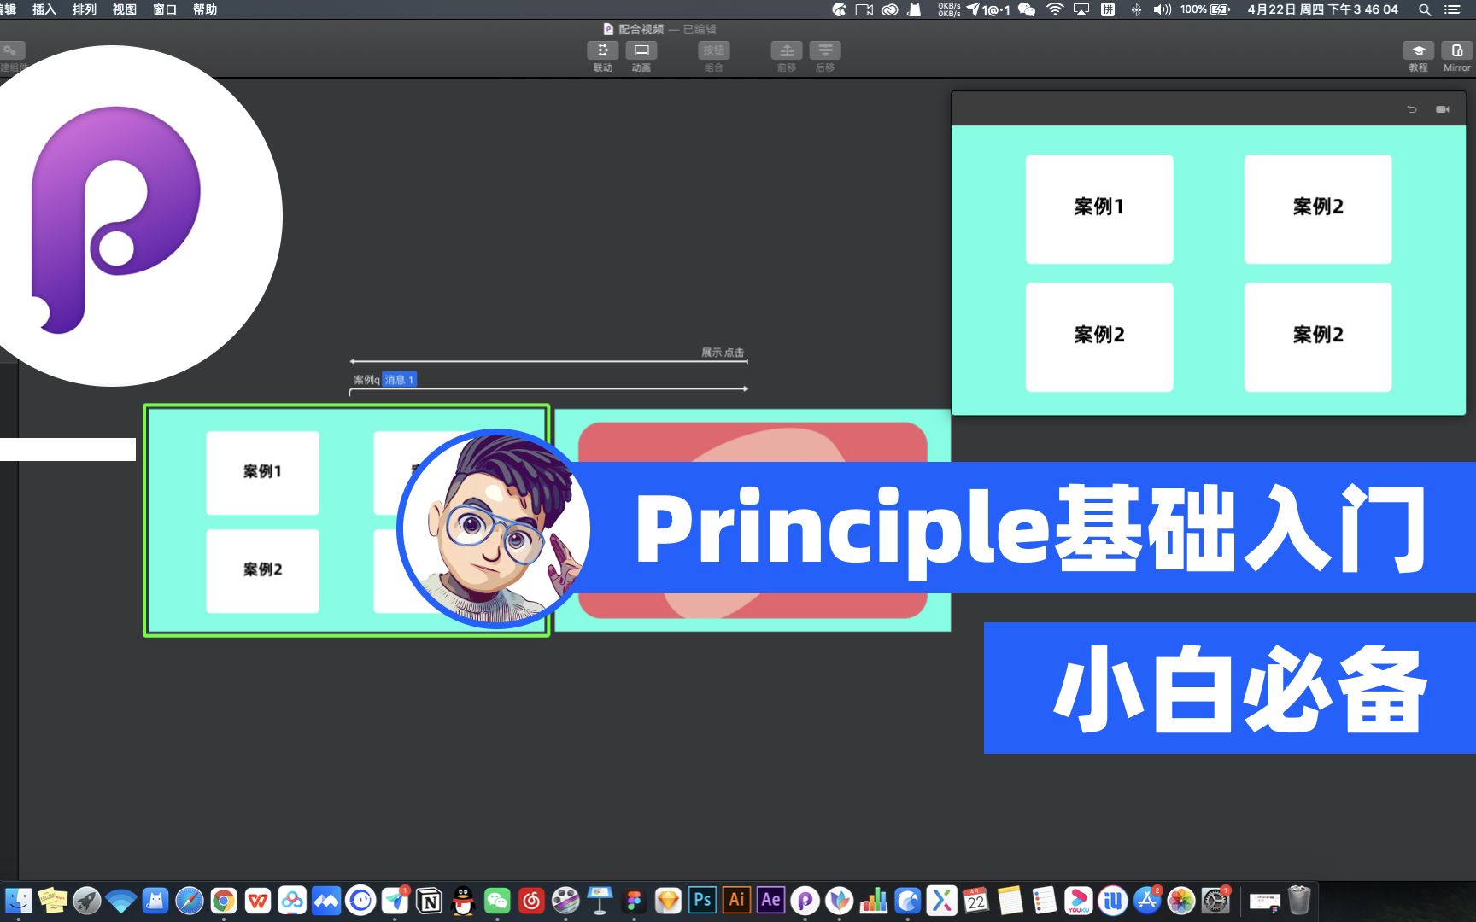
Task: Open After Effects from the dock
Action: [770, 901]
